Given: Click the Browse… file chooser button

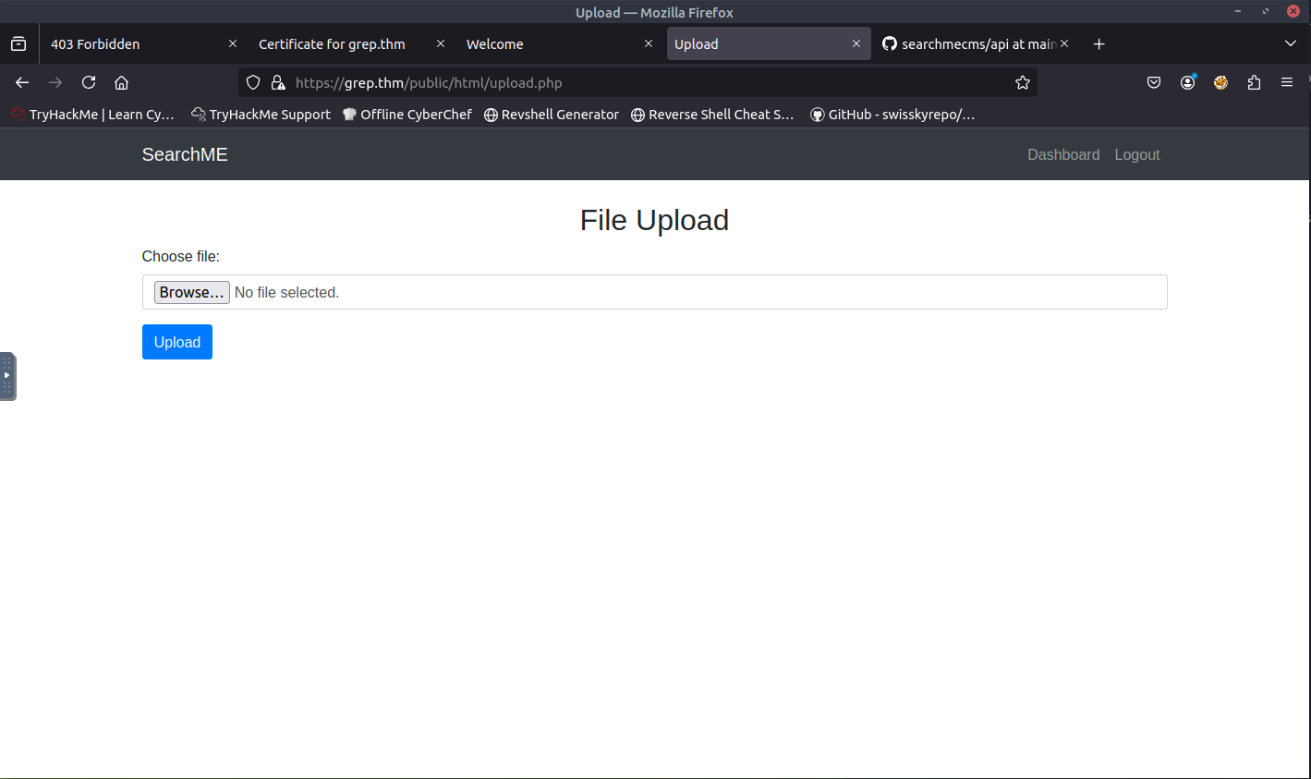Looking at the screenshot, I should point(191,292).
